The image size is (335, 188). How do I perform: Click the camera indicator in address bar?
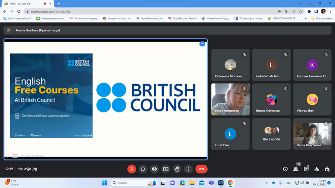click(x=280, y=11)
